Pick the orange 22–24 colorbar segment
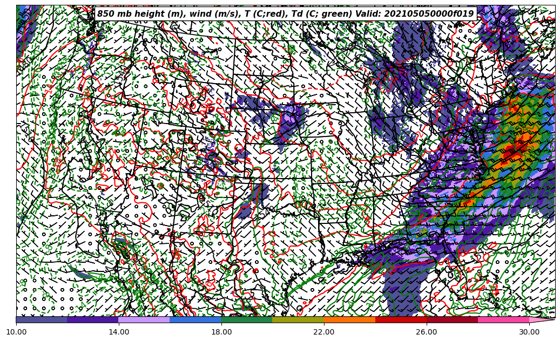This screenshot has width=560, height=341. click(349, 319)
